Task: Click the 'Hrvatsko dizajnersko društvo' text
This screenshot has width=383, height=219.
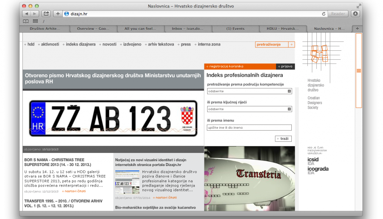Action: click(x=316, y=85)
